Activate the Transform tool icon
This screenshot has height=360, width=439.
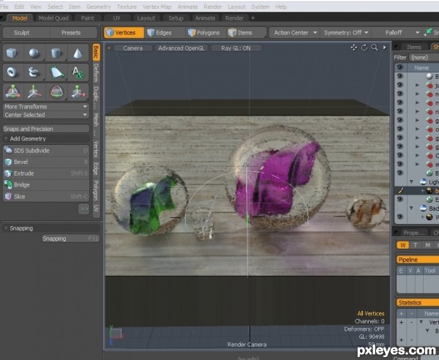[12, 92]
